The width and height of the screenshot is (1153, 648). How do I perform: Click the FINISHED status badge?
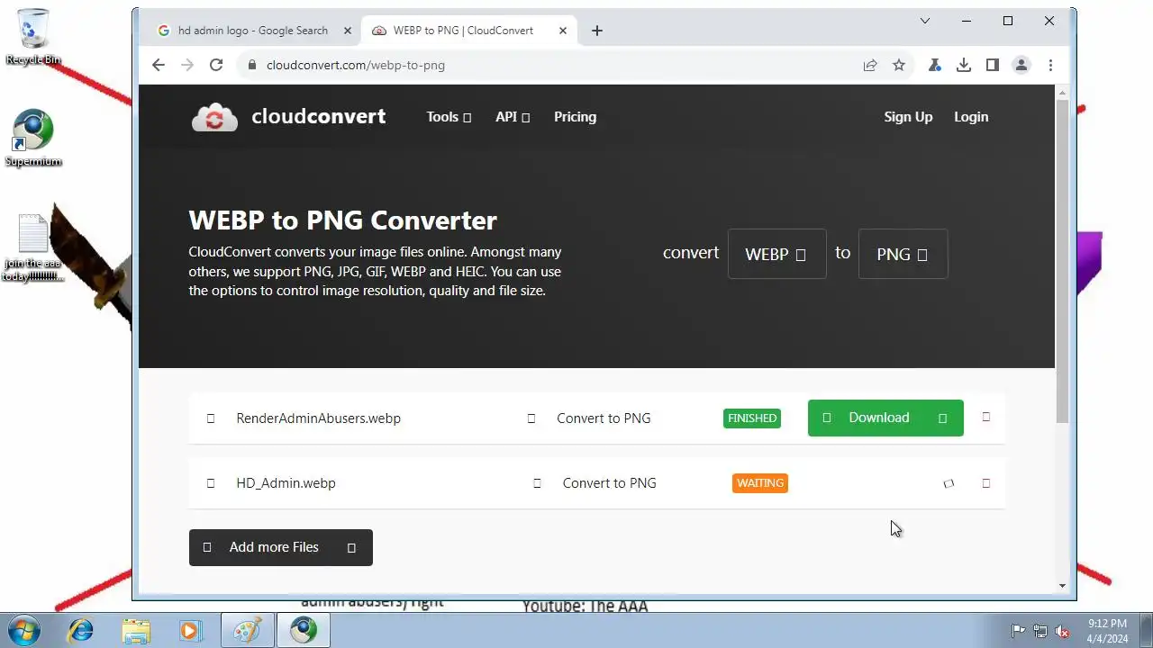coord(752,418)
